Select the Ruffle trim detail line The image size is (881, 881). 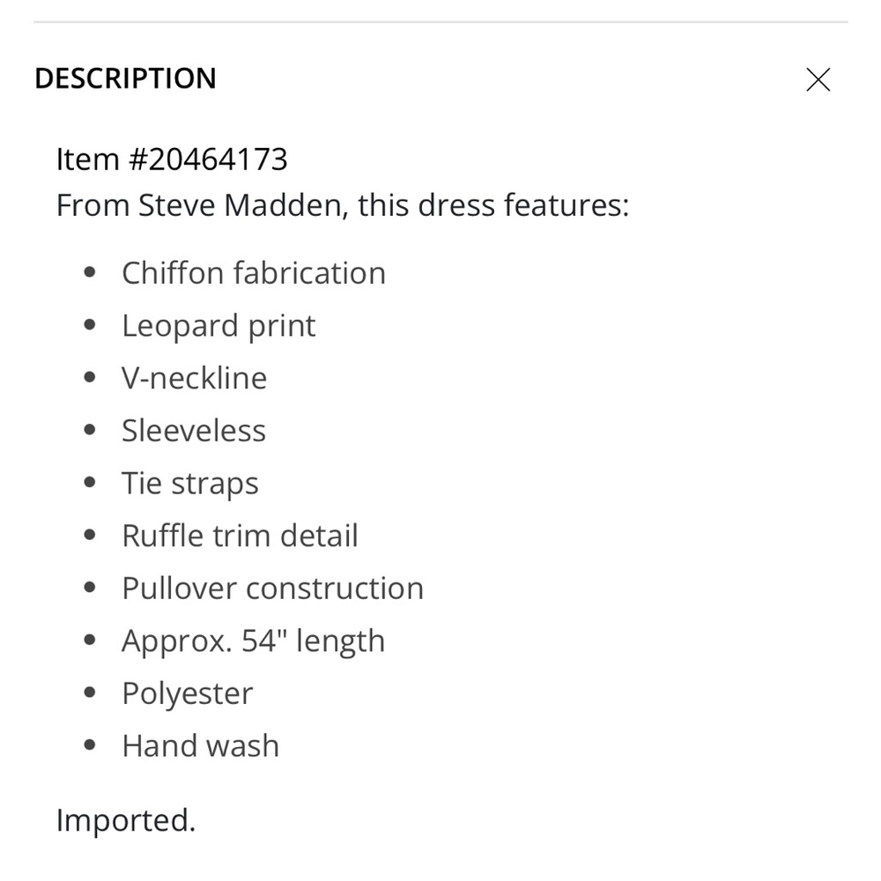pyautogui.click(x=240, y=536)
